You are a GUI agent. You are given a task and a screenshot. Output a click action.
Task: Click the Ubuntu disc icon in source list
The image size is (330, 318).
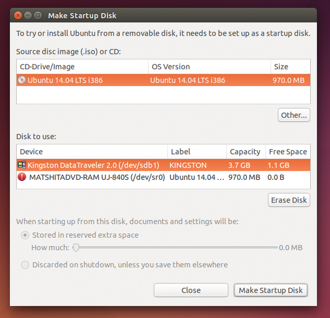(22, 80)
